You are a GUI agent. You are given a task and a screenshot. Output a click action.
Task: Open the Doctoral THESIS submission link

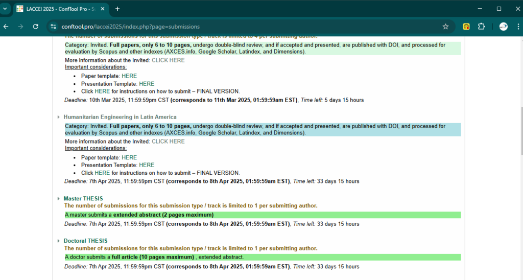point(85,241)
